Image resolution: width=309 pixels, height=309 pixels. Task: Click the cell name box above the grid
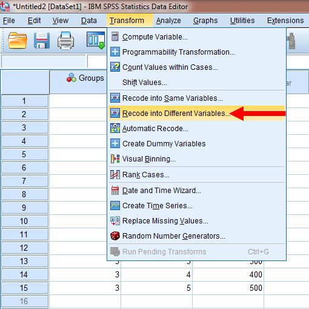pyautogui.click(x=44, y=61)
